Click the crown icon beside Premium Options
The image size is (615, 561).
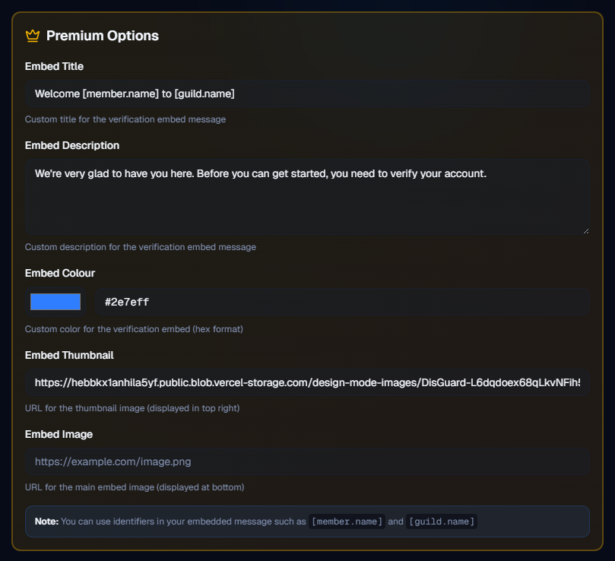pos(31,35)
